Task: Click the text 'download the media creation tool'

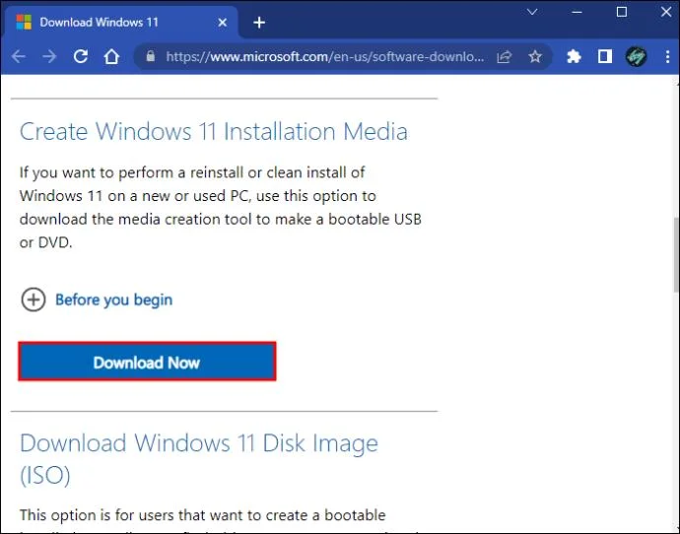Action: tap(135, 219)
